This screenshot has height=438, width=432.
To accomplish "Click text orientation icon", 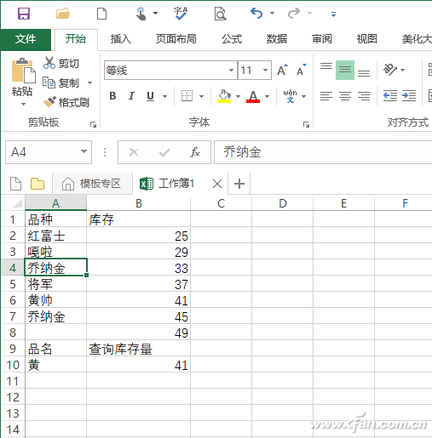I will point(390,69).
